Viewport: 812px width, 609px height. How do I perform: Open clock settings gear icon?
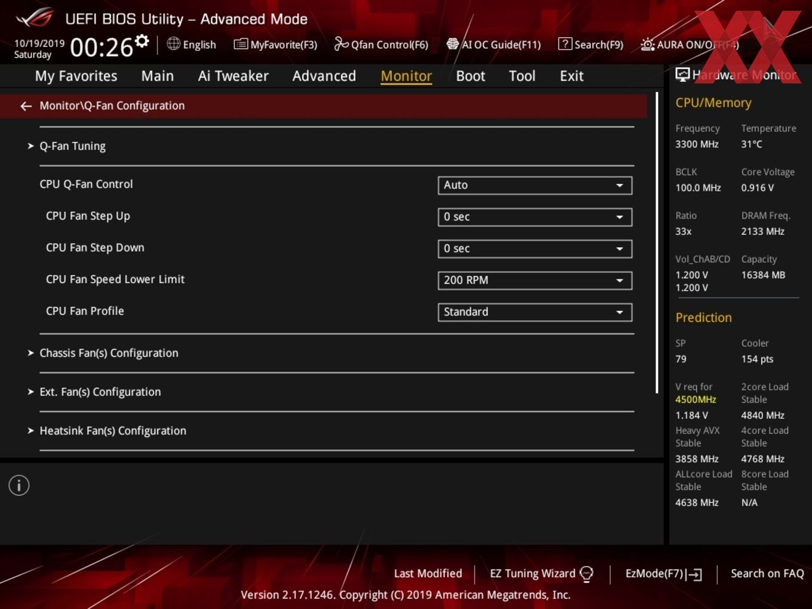[142, 41]
